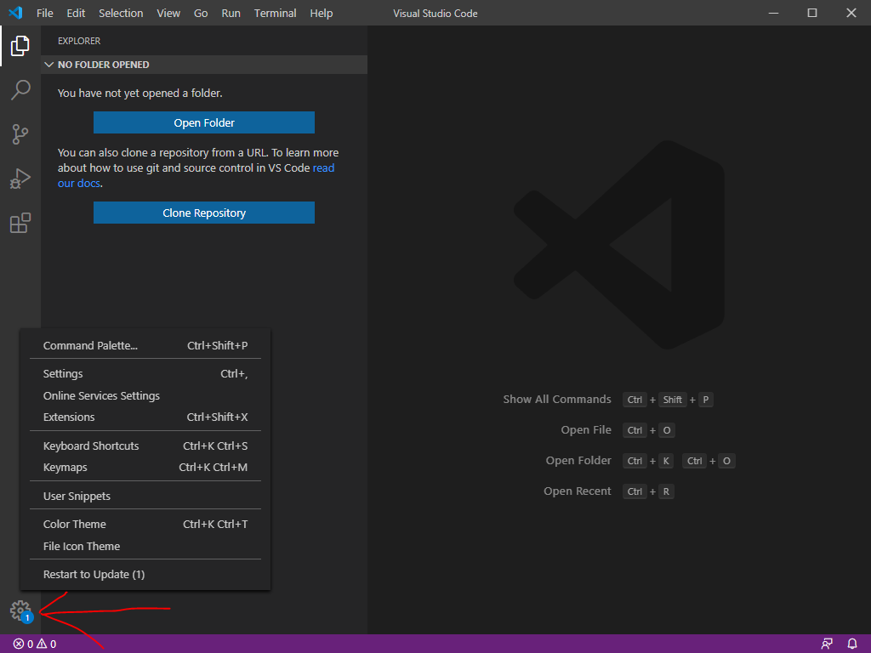Viewport: 871px width, 653px height.
Task: Choose File Icon Theme menu entry
Action: (145, 547)
